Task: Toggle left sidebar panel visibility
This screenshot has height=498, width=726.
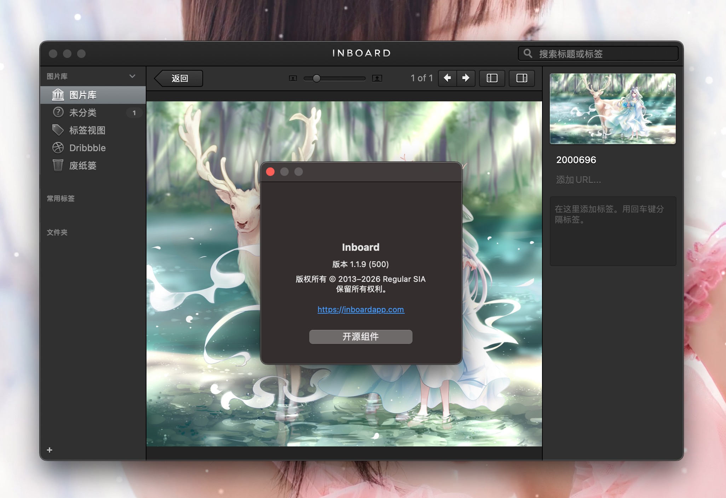Action: 492,78
